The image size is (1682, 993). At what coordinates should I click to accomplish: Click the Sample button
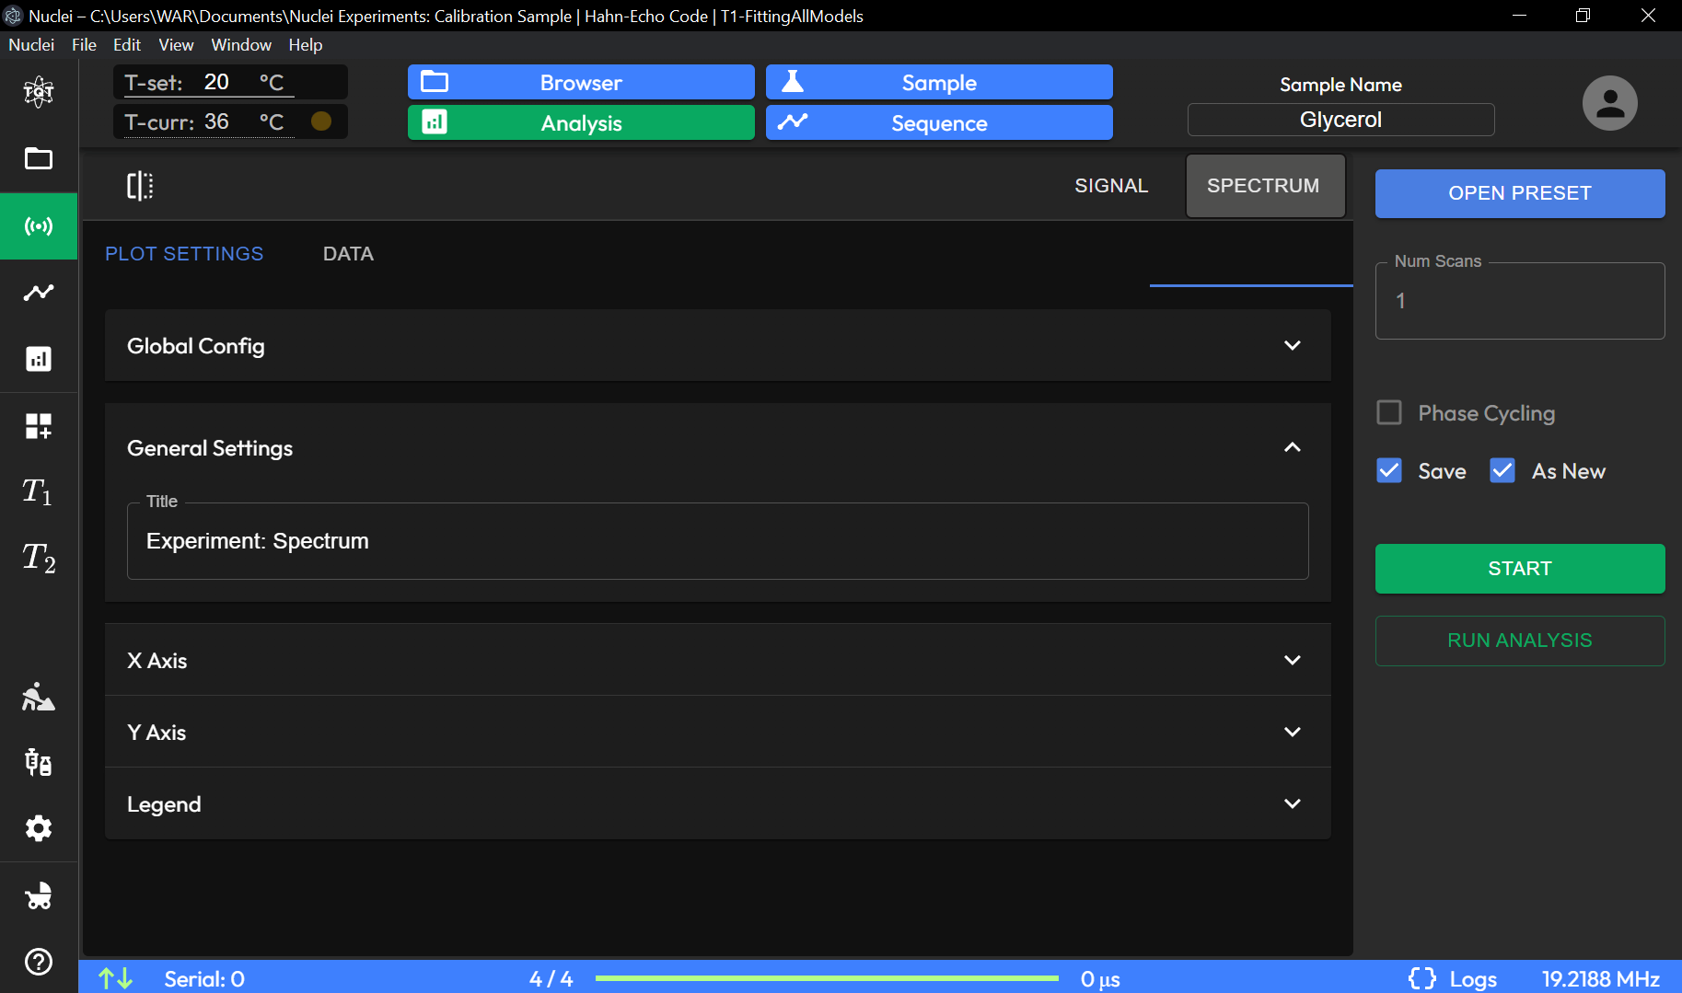pos(939,82)
